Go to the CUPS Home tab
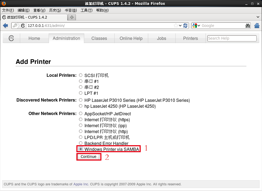 pos(34,38)
